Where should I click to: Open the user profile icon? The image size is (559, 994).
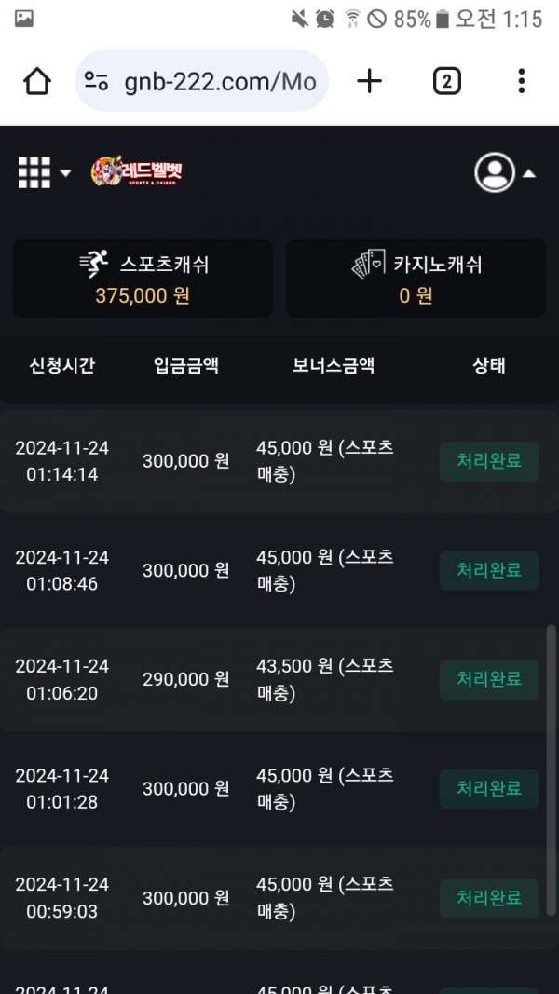click(495, 172)
